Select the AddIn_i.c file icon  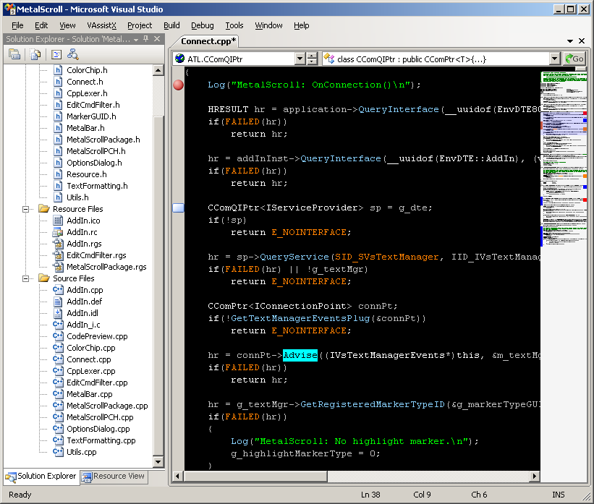click(x=58, y=325)
